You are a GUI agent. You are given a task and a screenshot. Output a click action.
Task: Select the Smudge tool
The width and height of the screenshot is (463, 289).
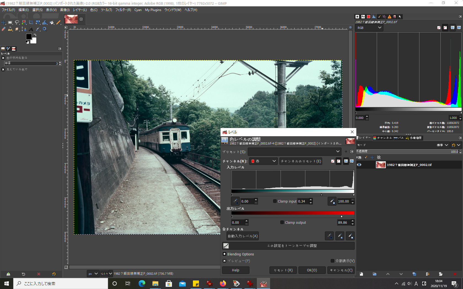tap(17, 29)
